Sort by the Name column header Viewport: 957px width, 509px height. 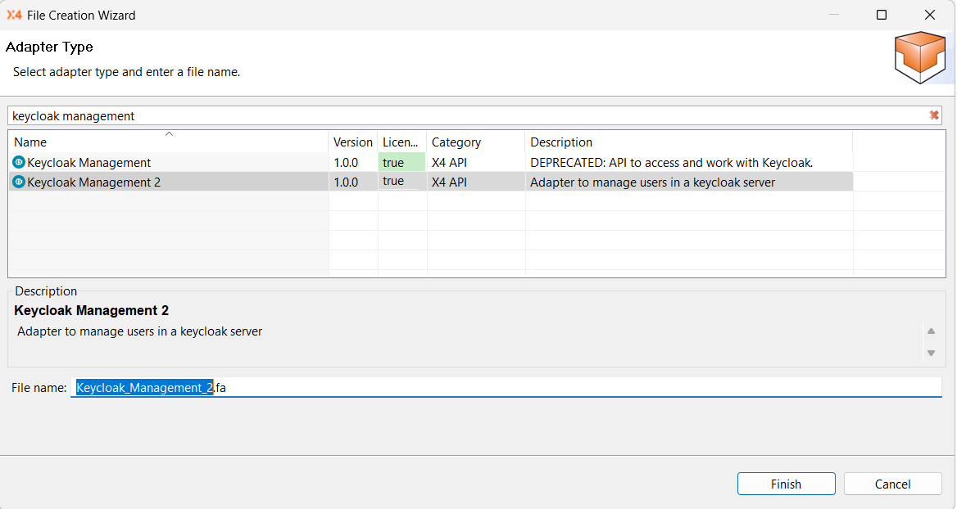point(168,142)
